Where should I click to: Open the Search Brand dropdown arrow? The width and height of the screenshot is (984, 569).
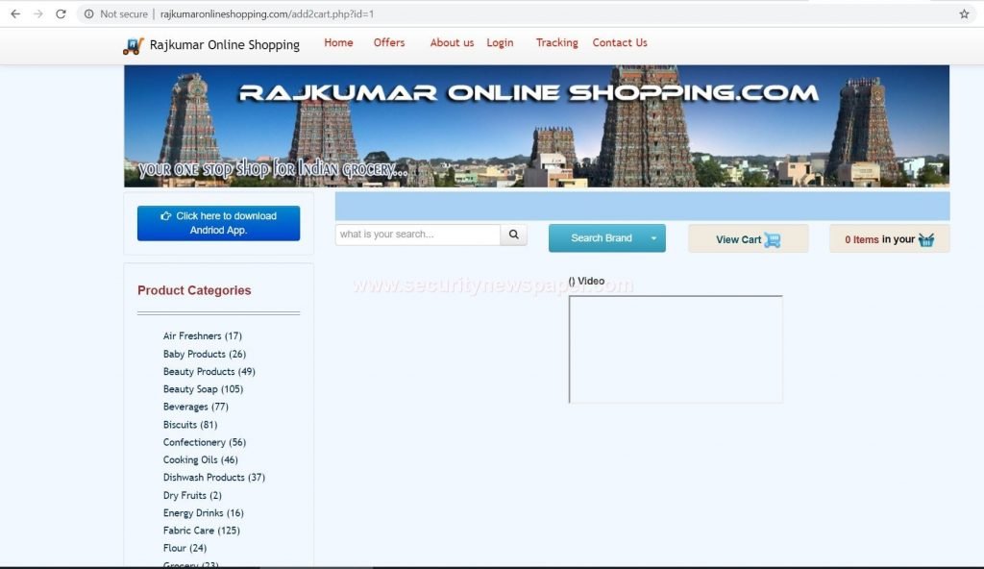click(x=653, y=238)
